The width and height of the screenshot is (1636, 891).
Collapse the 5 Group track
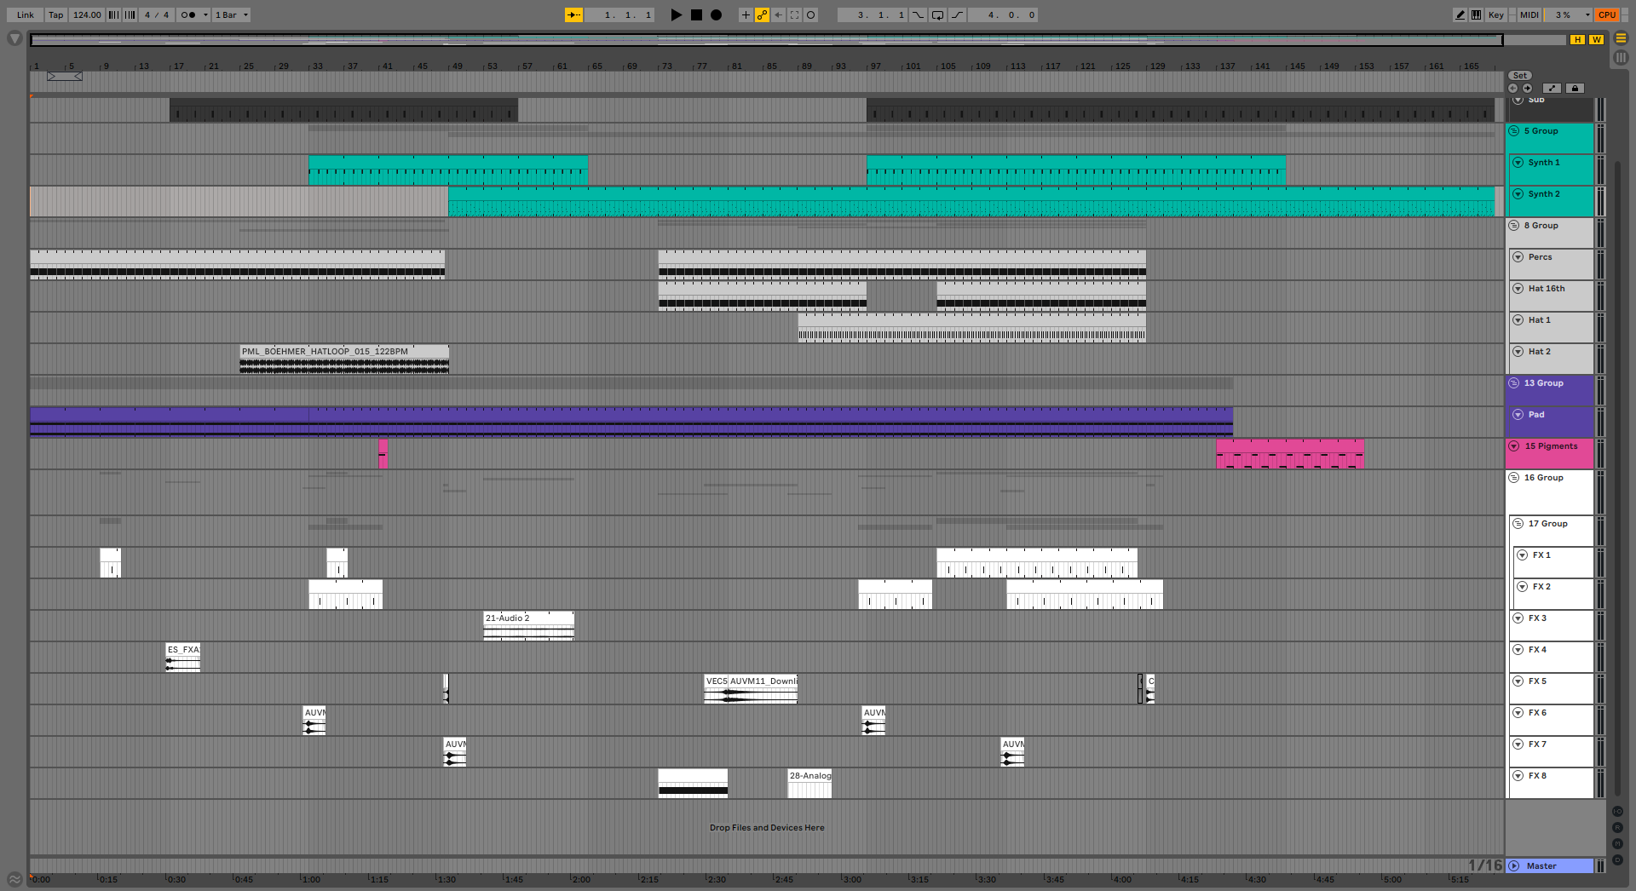click(1514, 131)
